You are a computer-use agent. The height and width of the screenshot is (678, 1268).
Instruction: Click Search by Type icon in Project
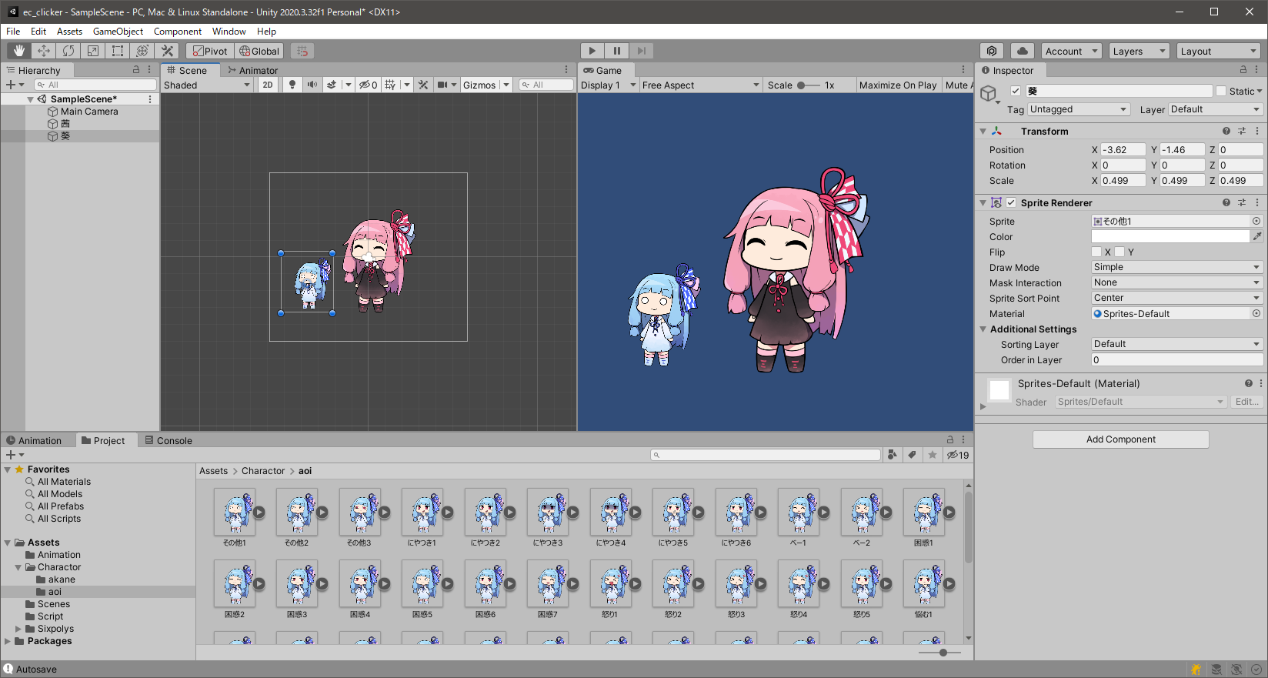tap(893, 455)
